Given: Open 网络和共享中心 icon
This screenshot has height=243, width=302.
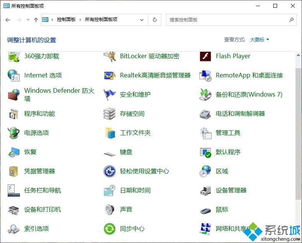Looking at the screenshot, I should [205, 229].
